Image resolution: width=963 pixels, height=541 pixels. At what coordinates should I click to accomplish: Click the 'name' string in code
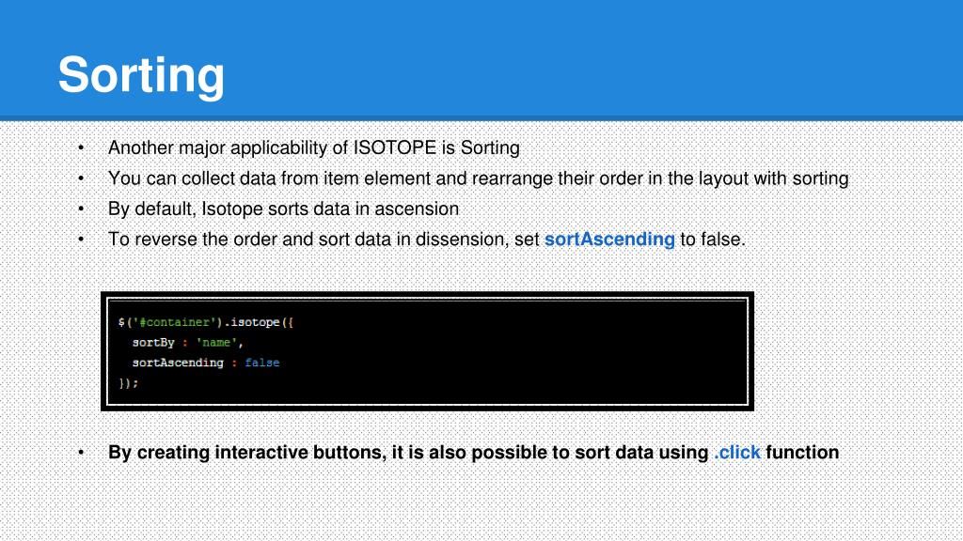coord(217,342)
